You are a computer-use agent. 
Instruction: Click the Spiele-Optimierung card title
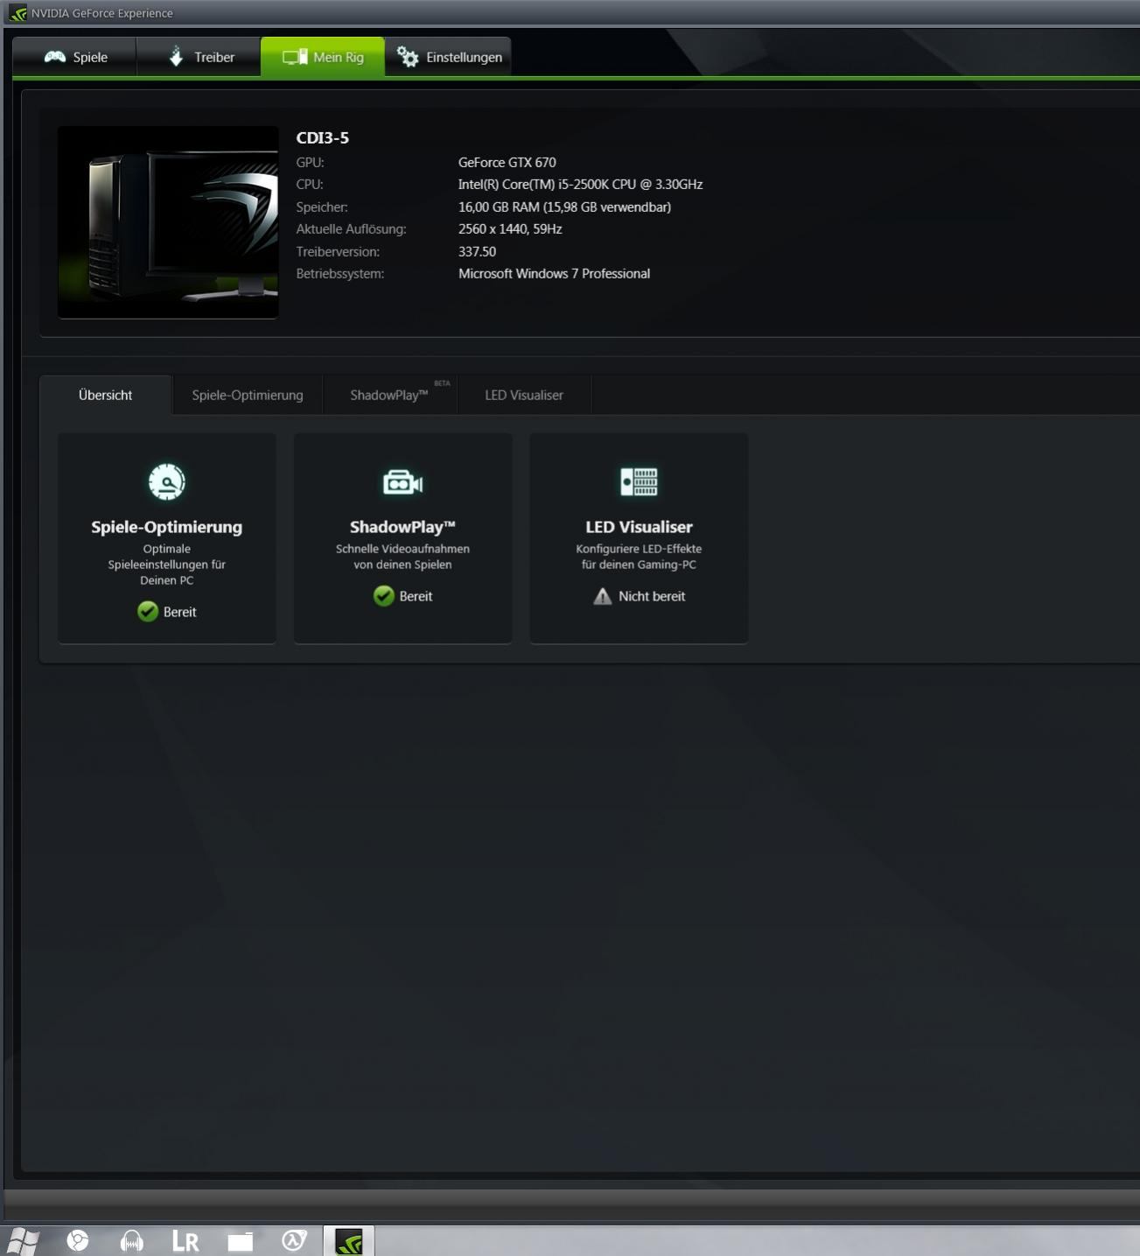click(166, 527)
